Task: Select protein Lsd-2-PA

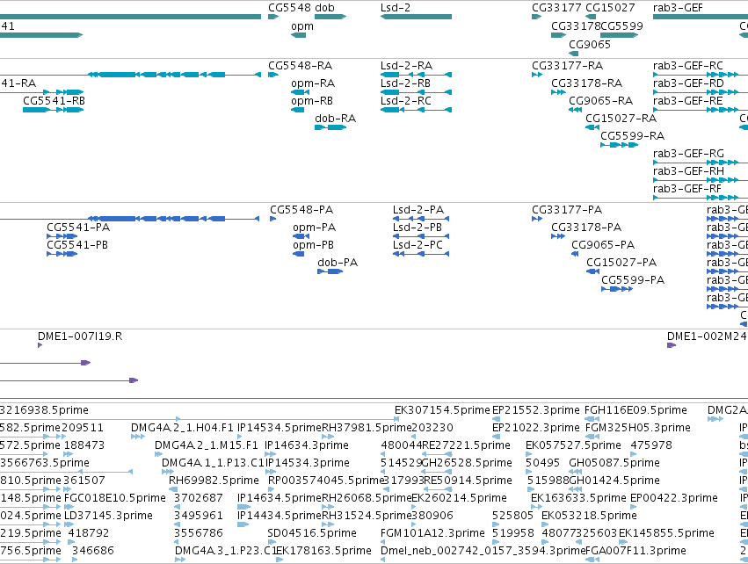Action: pyautogui.click(x=418, y=210)
